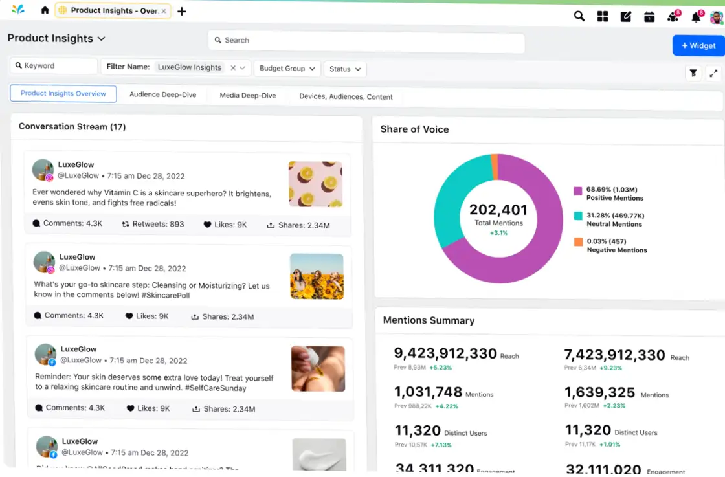Click the filter funnel icon

pyautogui.click(x=693, y=73)
